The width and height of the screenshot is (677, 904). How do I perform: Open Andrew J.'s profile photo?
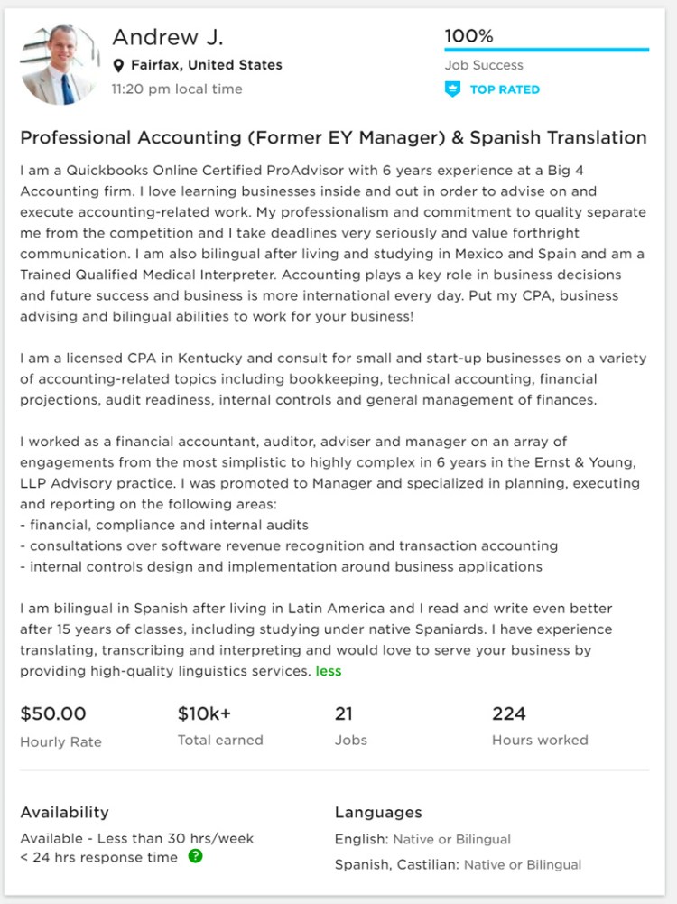coord(59,60)
